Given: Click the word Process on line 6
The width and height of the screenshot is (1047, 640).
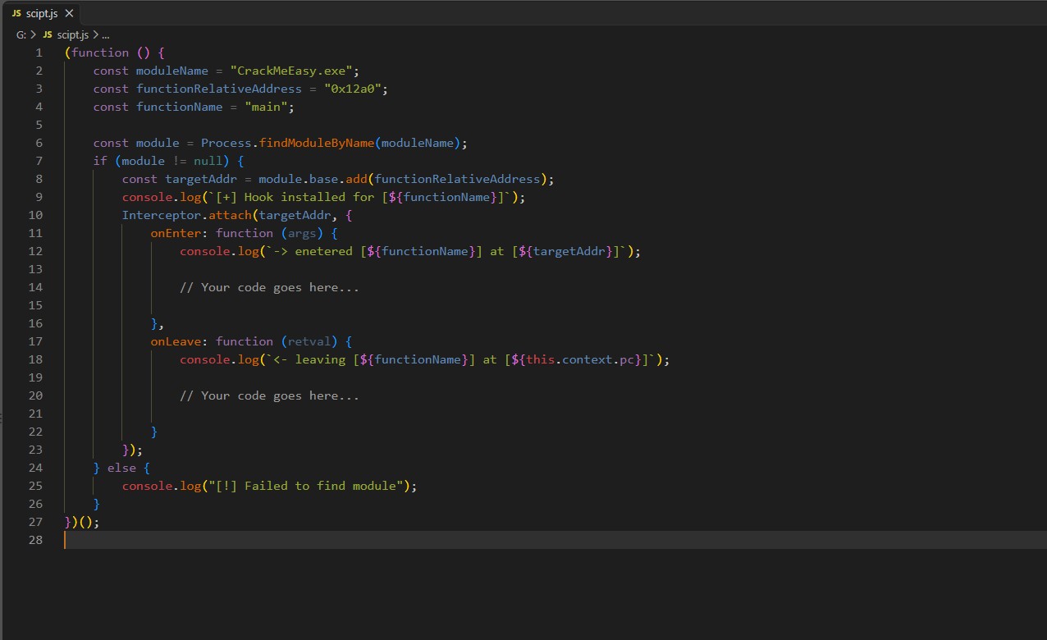Looking at the screenshot, I should [226, 143].
